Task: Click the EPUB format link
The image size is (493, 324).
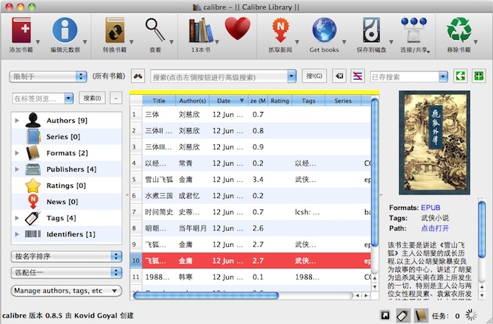Action: (x=430, y=208)
